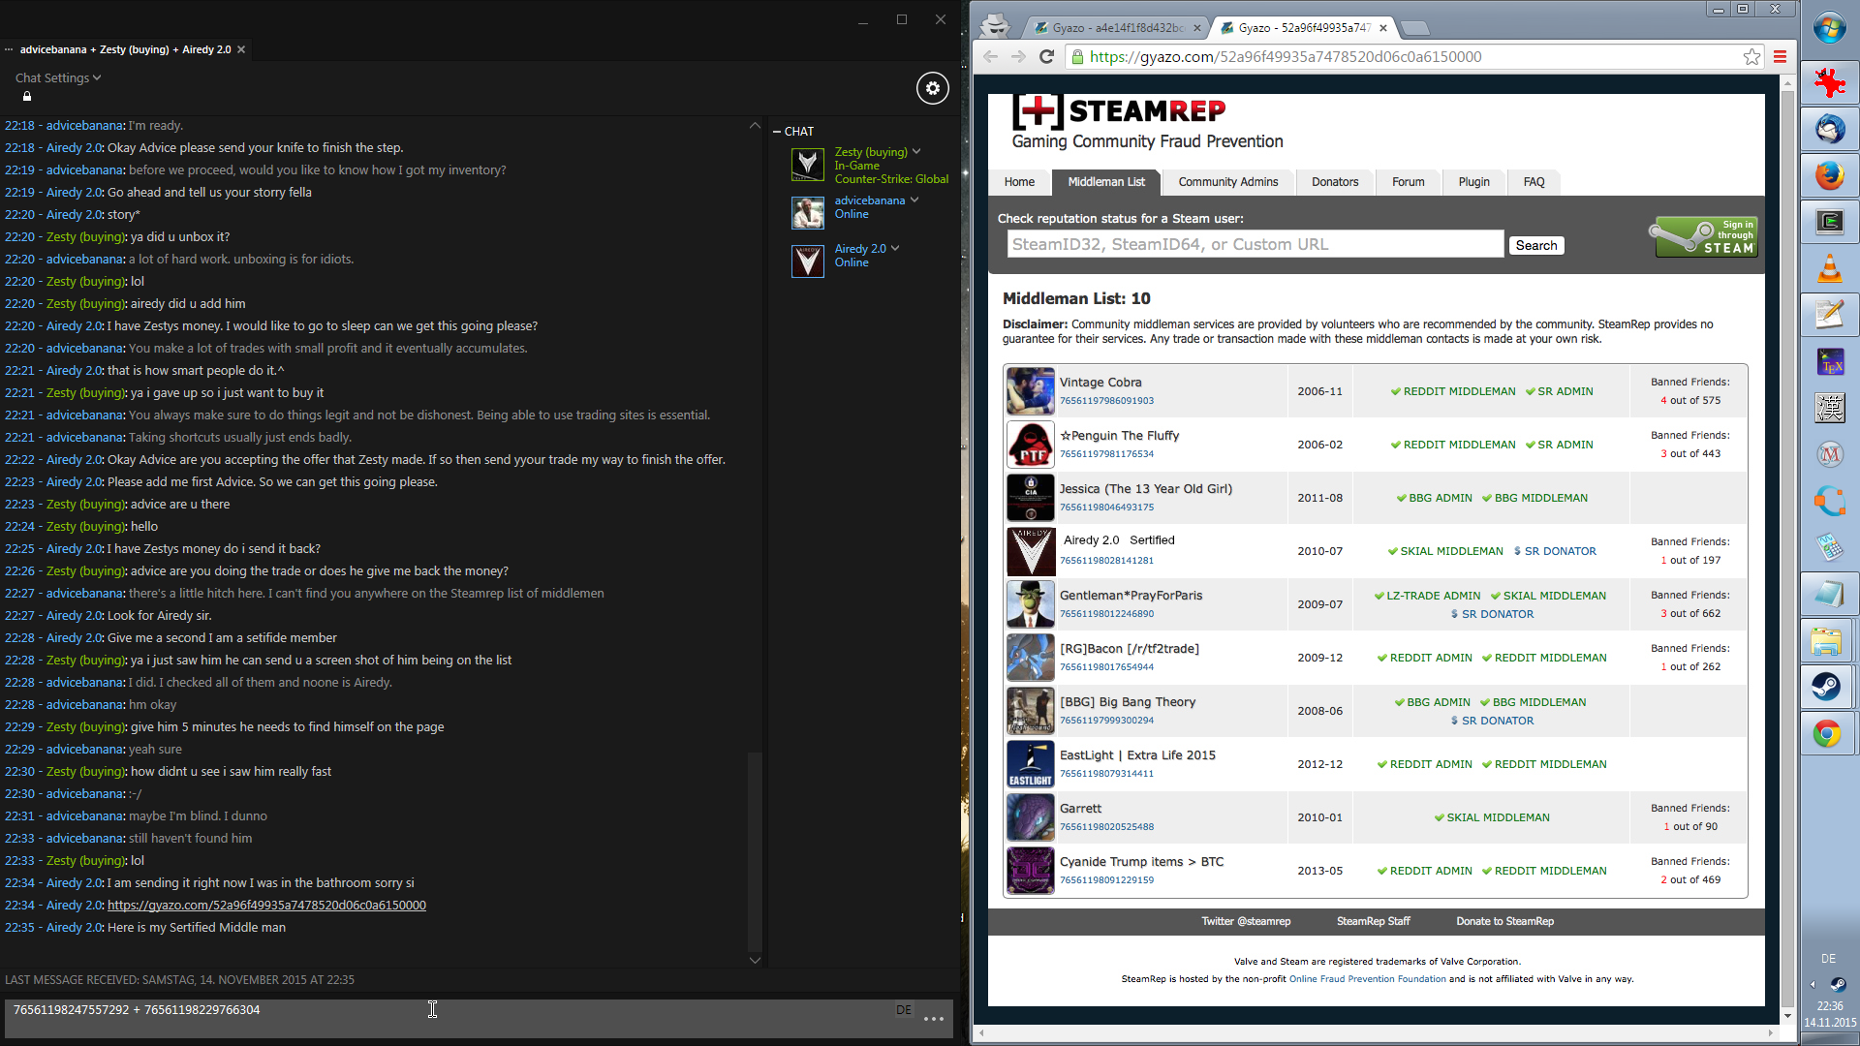The width and height of the screenshot is (1860, 1046).
Task: Open advicebanana user dropdown arrow
Action: 914,200
